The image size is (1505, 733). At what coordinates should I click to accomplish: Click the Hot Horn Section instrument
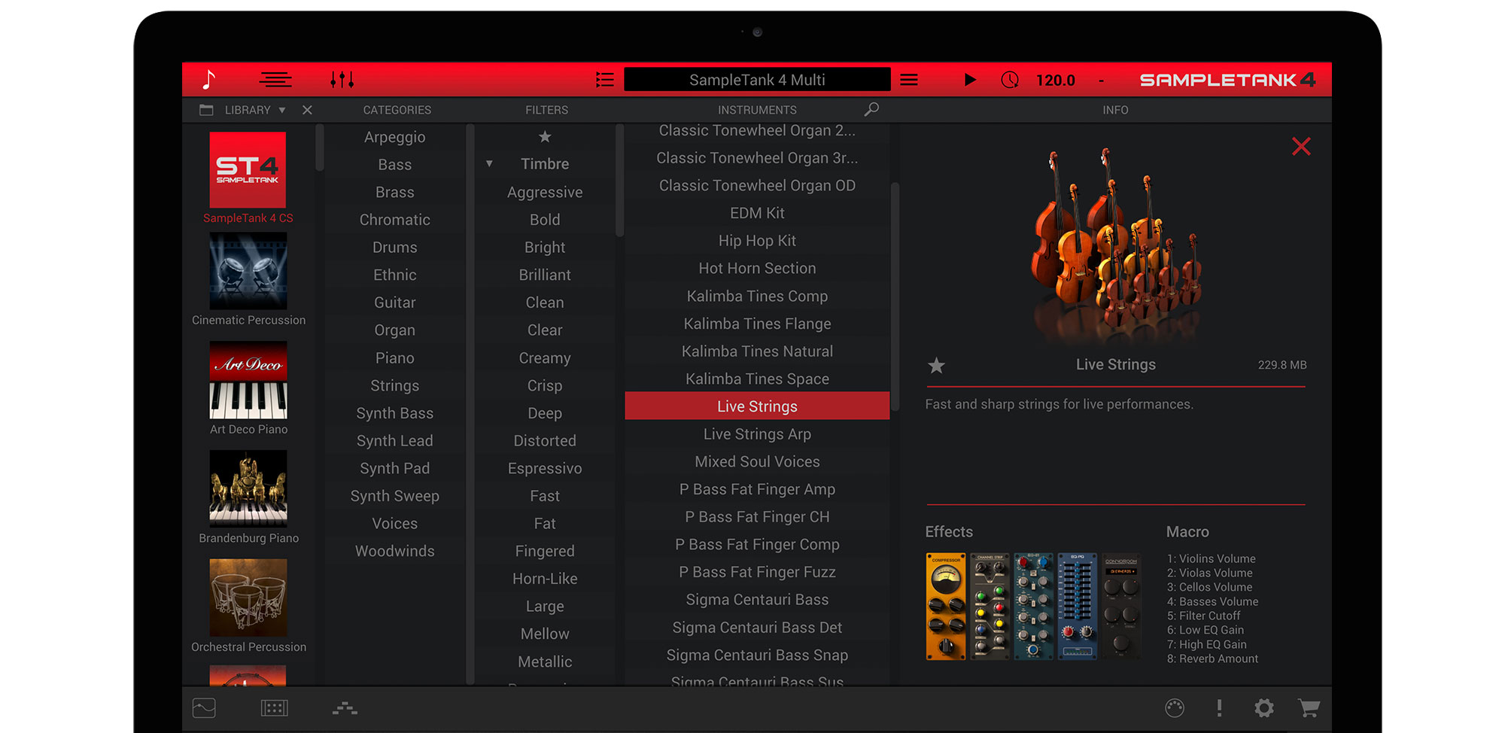757,269
